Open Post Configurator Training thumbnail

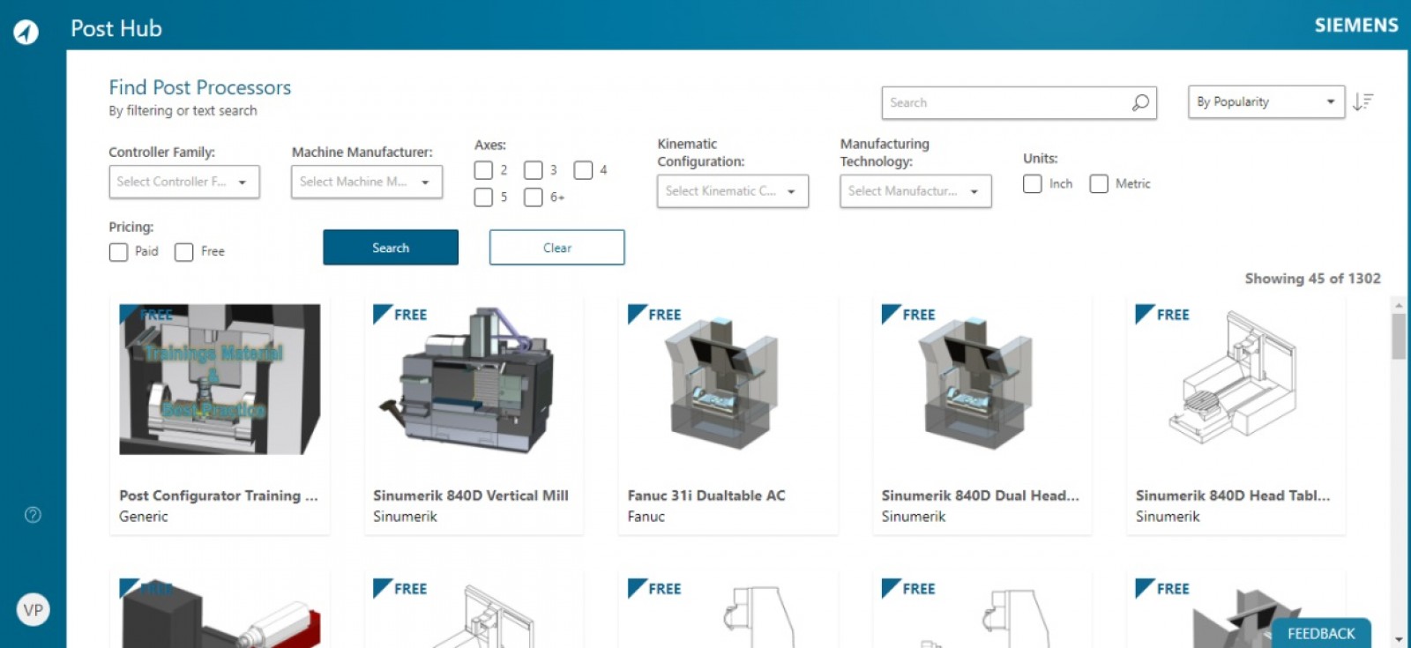(x=220, y=380)
